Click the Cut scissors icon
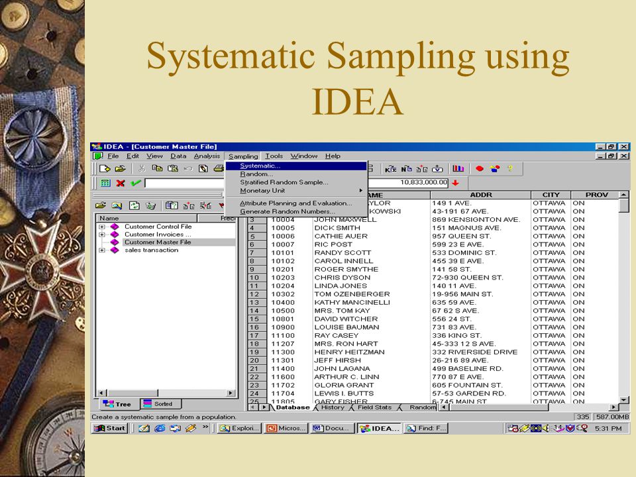Image resolution: width=636 pixels, height=477 pixels. 142,169
